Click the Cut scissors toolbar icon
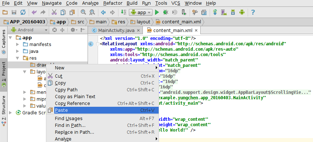This screenshot has height=142, width=313. click(x=54, y=12)
